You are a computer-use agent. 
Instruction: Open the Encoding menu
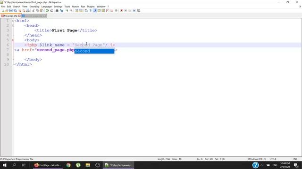34,7
